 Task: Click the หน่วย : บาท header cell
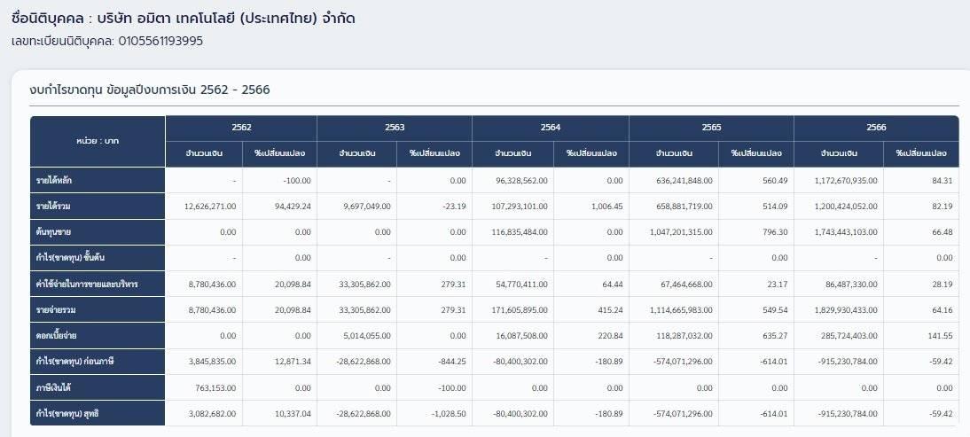[x=98, y=142]
